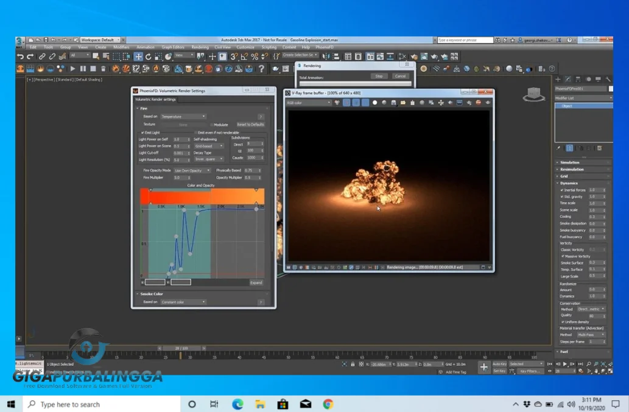Screen dimensions: 629x412
Task: Open the Modifier List dropdown
Action: click(x=583, y=97)
